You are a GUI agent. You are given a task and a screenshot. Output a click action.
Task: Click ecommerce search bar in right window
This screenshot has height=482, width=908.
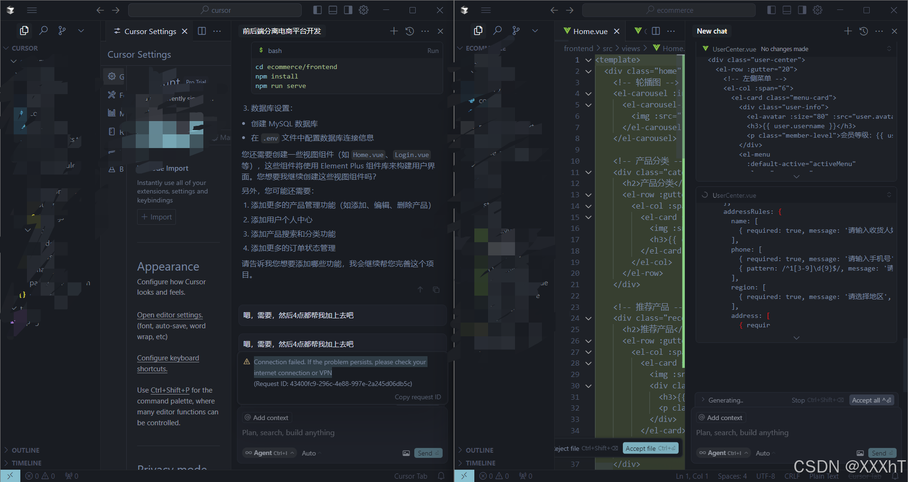[x=669, y=10]
